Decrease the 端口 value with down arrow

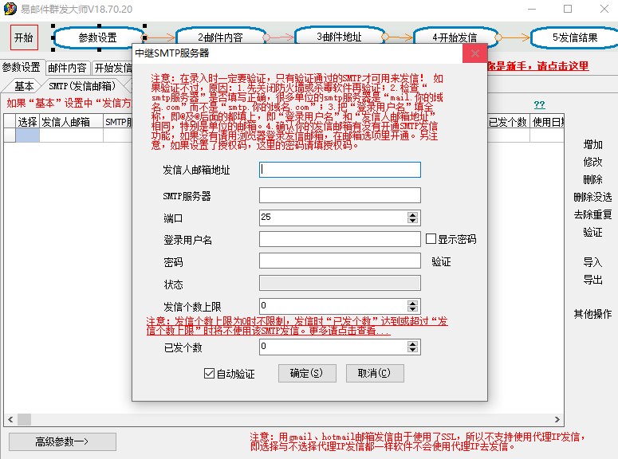412,221
